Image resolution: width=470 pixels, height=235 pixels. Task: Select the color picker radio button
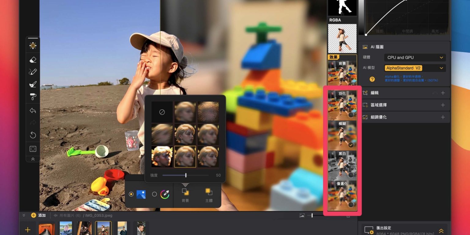coord(155,194)
